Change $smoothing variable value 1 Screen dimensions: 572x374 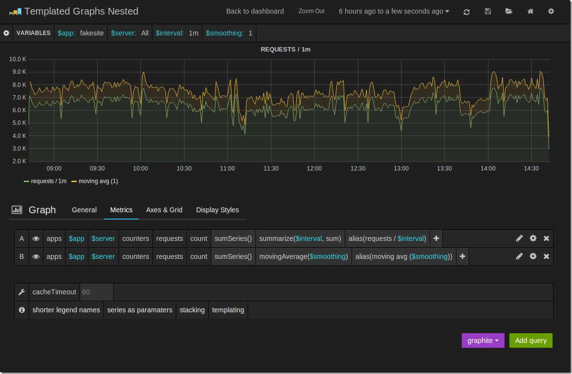[x=250, y=33]
